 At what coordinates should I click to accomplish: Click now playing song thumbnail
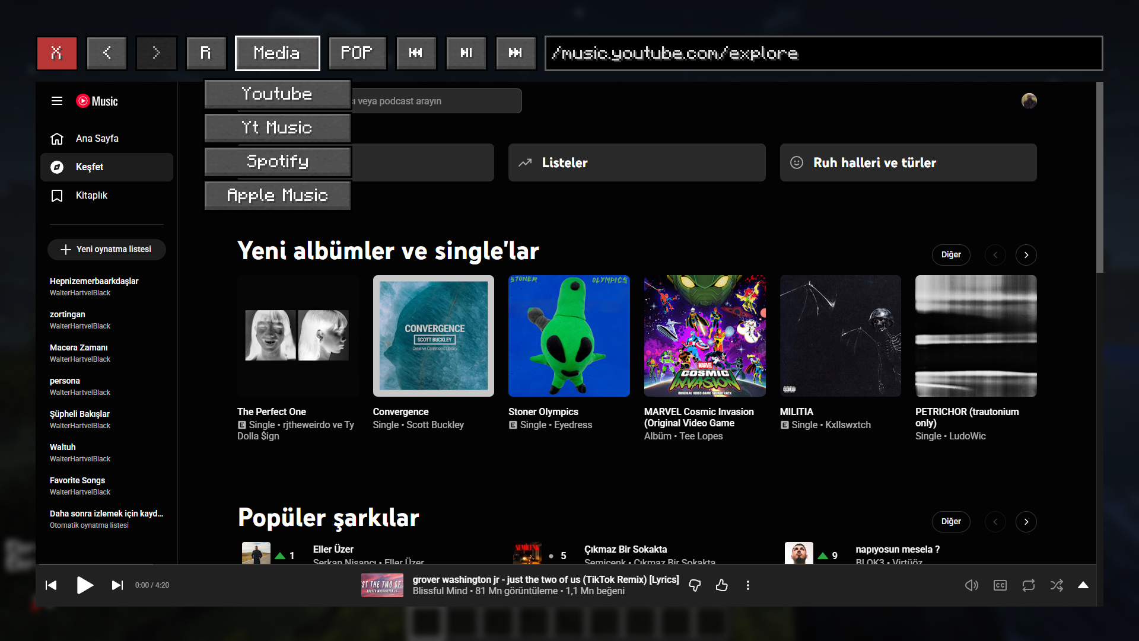coord(382,585)
